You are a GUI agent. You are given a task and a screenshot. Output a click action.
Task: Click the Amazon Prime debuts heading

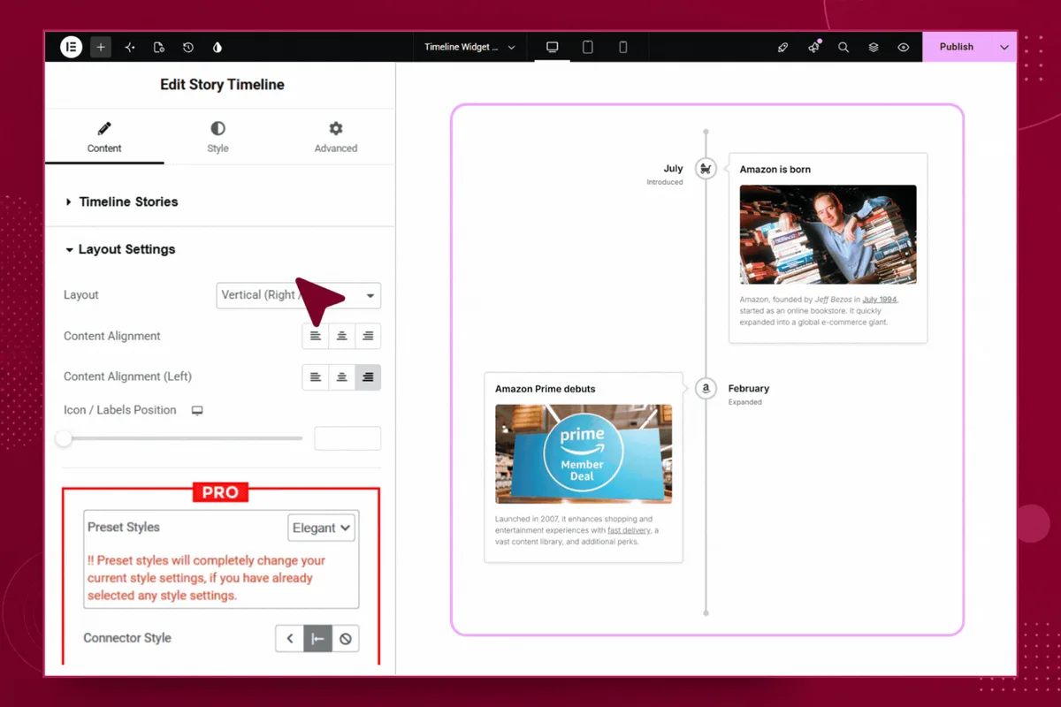[x=546, y=389]
